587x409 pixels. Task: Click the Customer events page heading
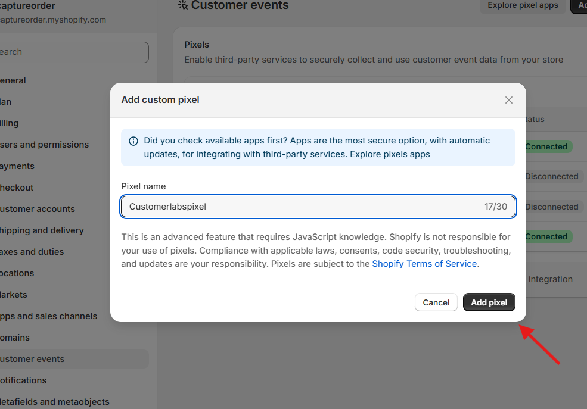pyautogui.click(x=240, y=5)
